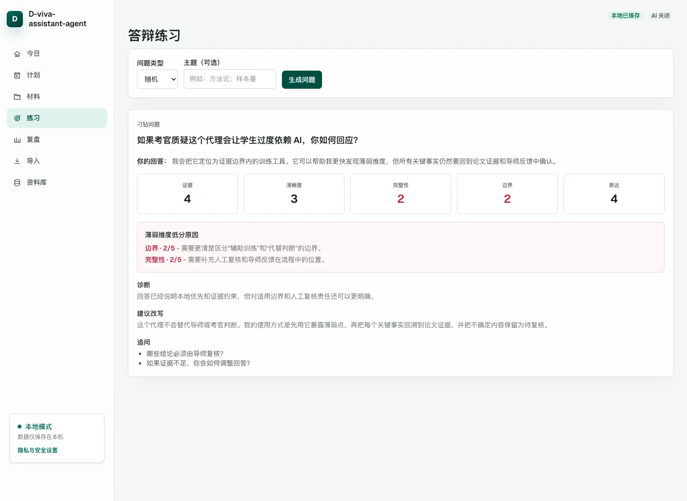Click the download icon beside 导入
Screen dimensions: 687x501
(17, 161)
